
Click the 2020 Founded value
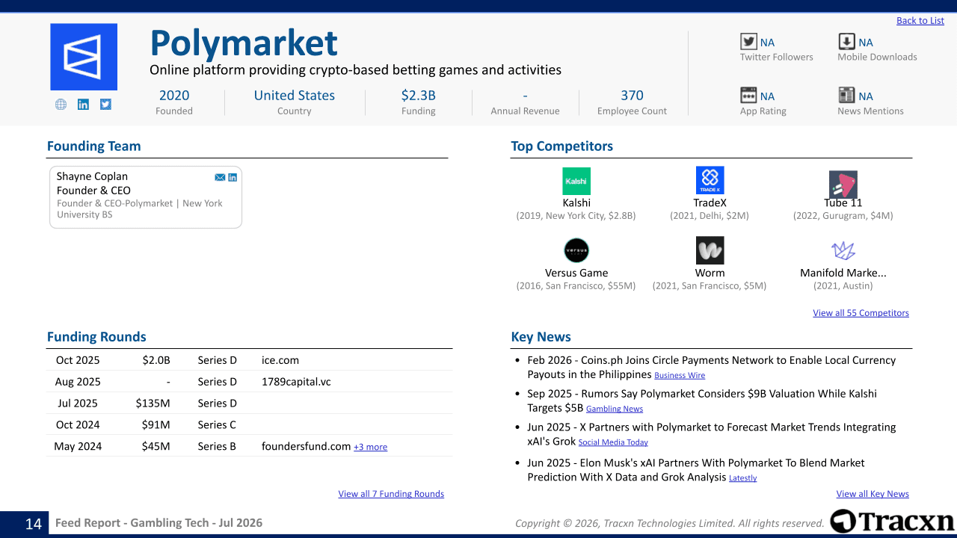174,96
